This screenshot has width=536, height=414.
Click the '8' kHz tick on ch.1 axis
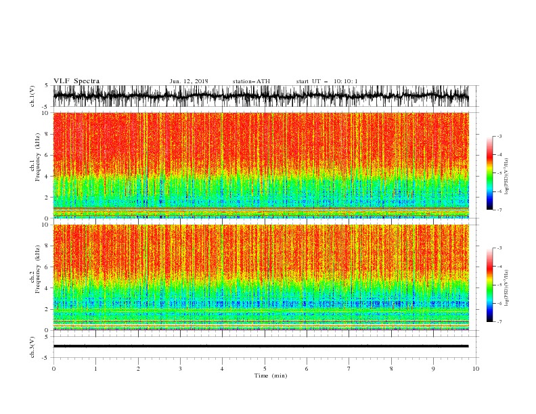tap(47, 134)
